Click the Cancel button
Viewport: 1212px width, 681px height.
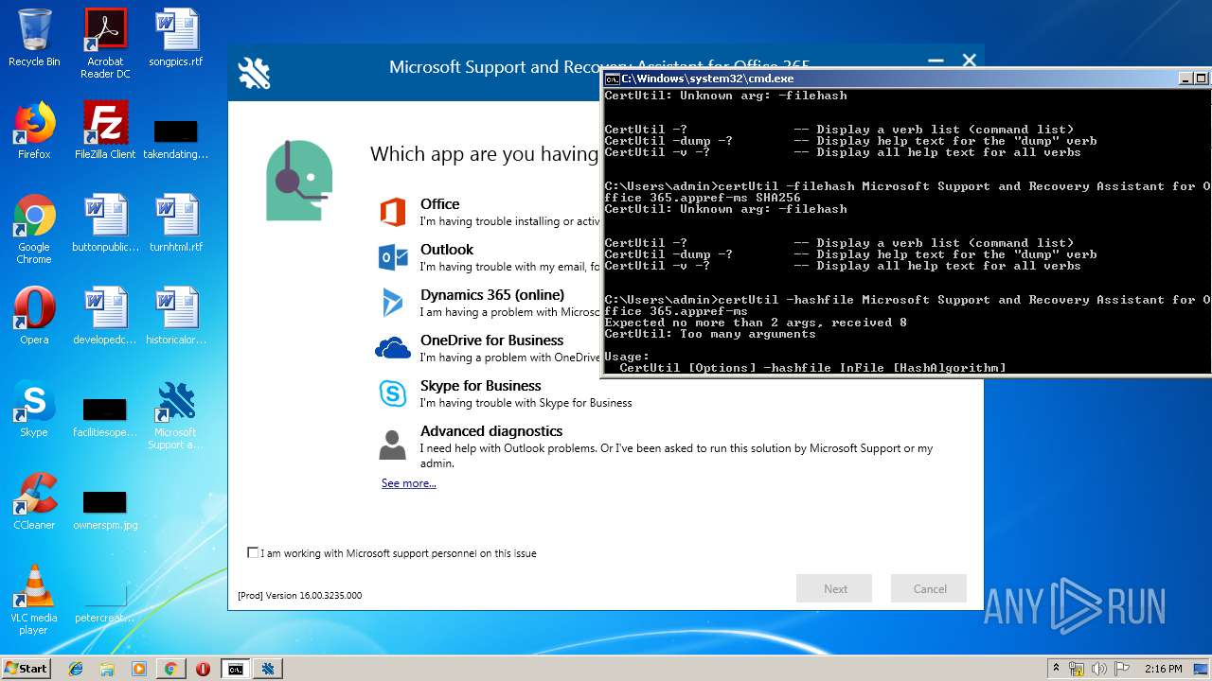(929, 588)
